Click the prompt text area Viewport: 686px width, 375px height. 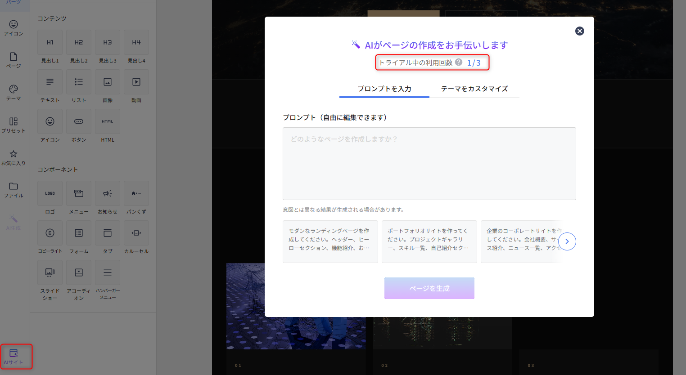[x=429, y=164]
